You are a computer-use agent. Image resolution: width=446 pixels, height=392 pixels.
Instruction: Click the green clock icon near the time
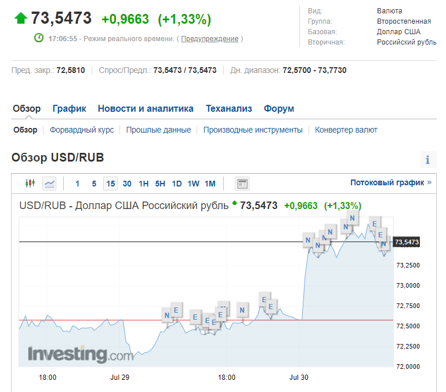39,38
